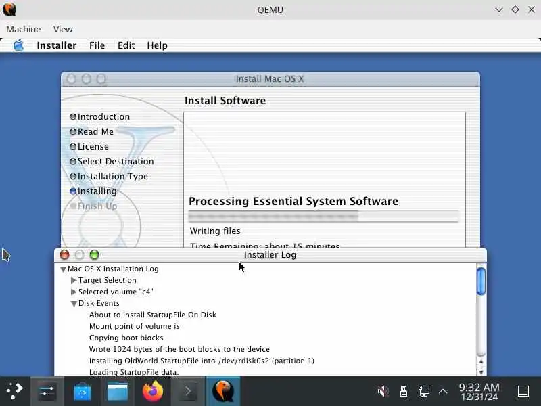The width and height of the screenshot is (541, 406).
Task: Click the Installer Log scroll up arrow
Action: pos(481,361)
